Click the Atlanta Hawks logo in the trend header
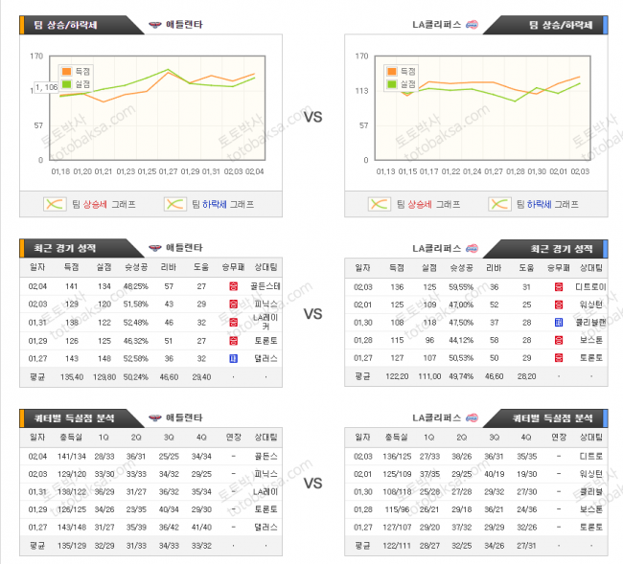Viewport: 623px width, 564px height. point(155,24)
